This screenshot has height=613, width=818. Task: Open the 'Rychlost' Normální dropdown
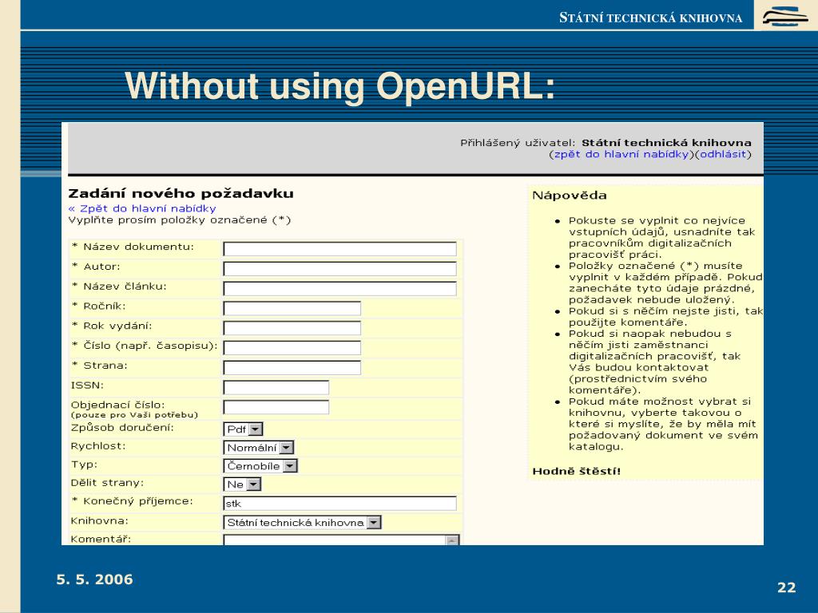[259, 447]
